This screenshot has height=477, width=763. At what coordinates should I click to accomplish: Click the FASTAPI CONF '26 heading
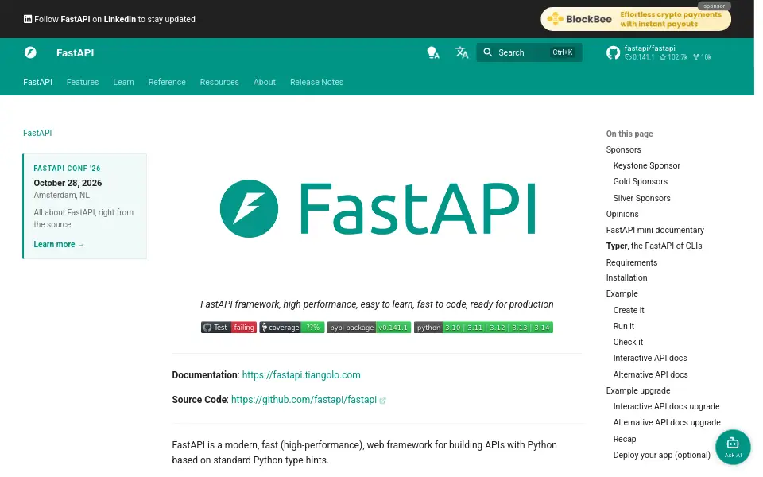pyautogui.click(x=67, y=169)
